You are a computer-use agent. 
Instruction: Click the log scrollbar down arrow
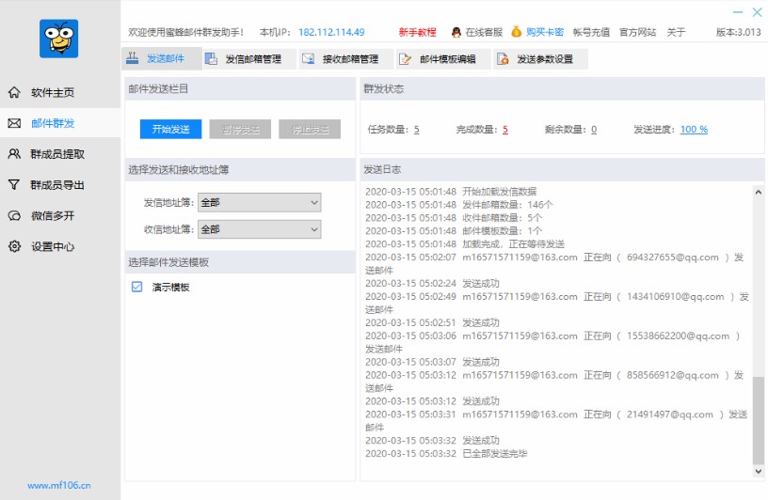(x=759, y=472)
